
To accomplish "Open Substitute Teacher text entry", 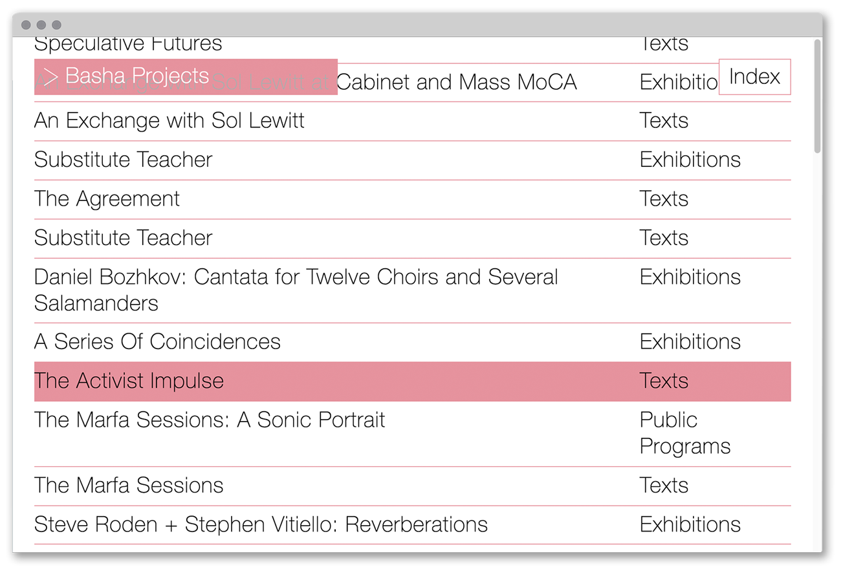I will click(124, 238).
